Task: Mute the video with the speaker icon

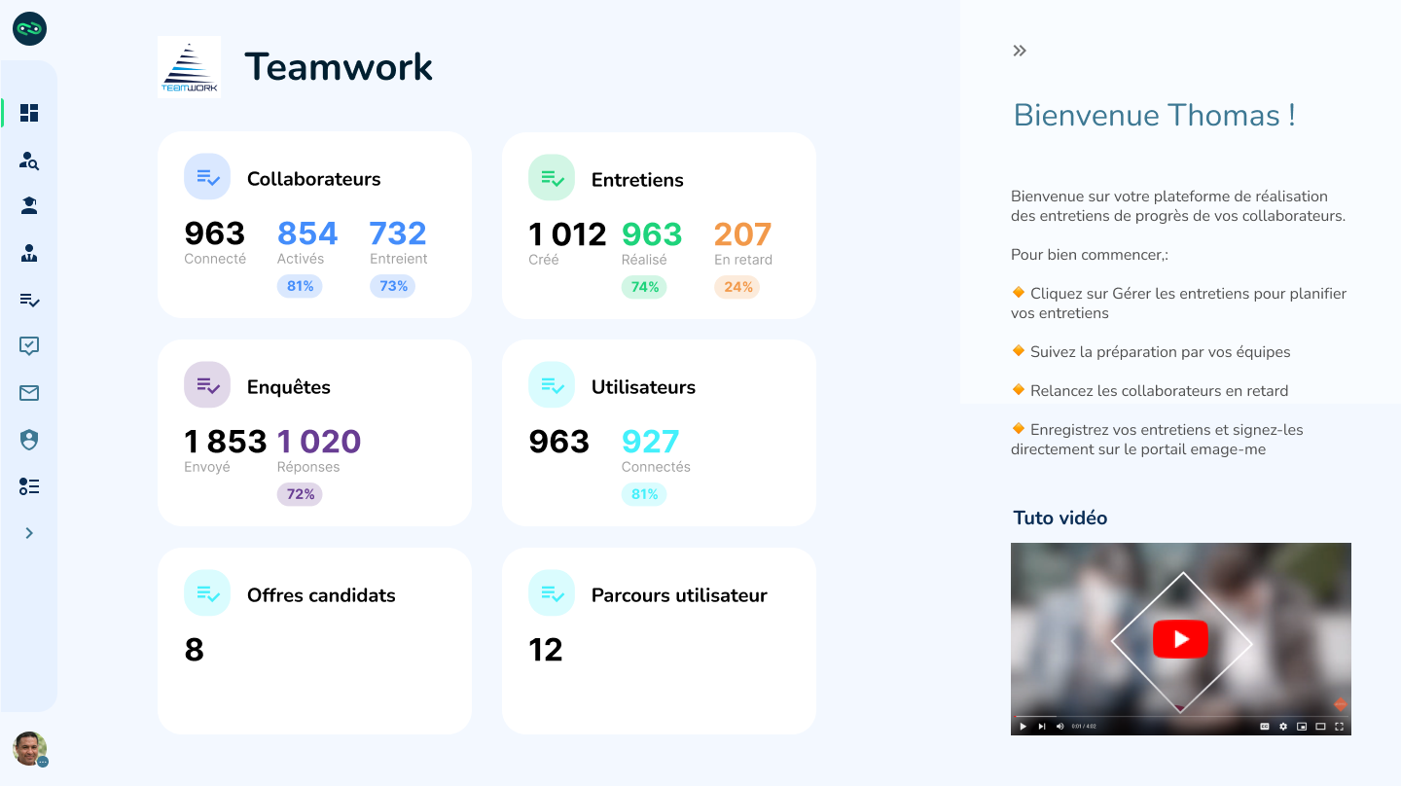Action: coord(1060,727)
